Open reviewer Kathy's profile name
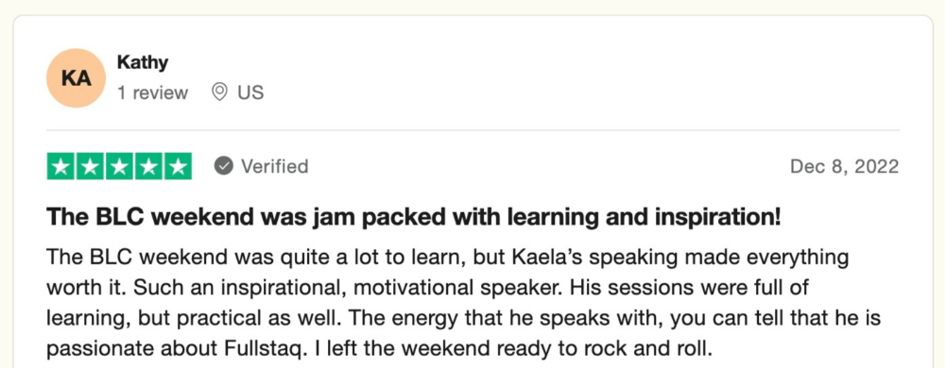The width and height of the screenshot is (945, 368). pyautogui.click(x=143, y=62)
